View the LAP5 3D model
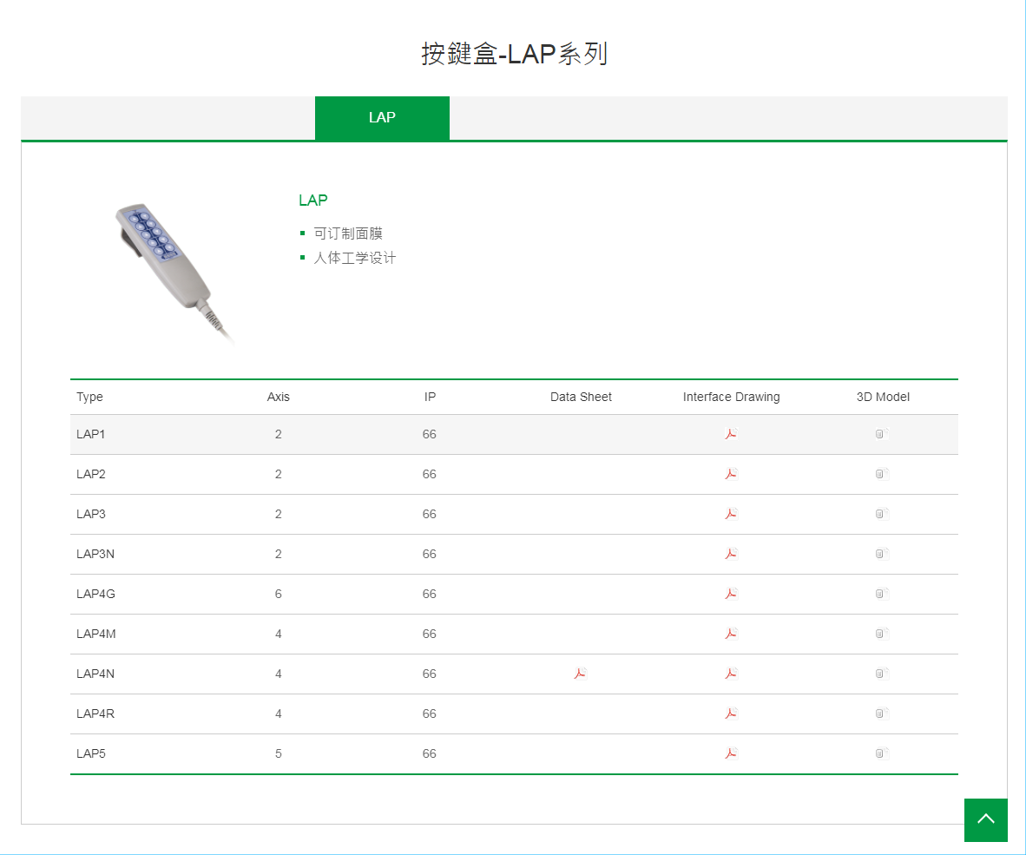1026x855 pixels. [881, 753]
